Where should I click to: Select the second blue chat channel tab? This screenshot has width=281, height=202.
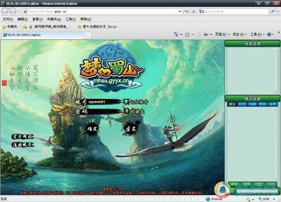coord(252,104)
